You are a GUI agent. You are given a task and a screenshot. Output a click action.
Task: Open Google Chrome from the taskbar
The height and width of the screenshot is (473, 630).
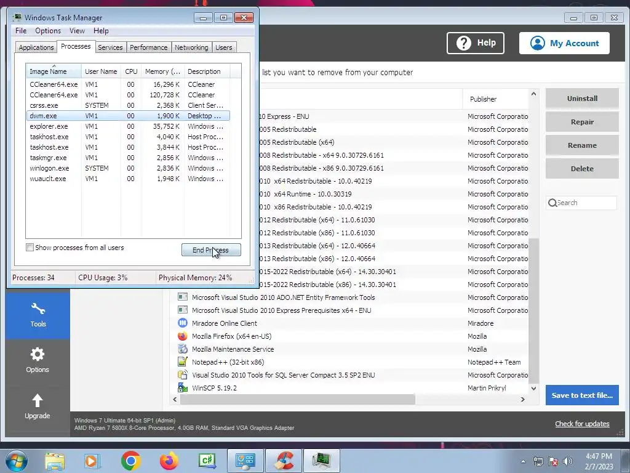coord(130,461)
